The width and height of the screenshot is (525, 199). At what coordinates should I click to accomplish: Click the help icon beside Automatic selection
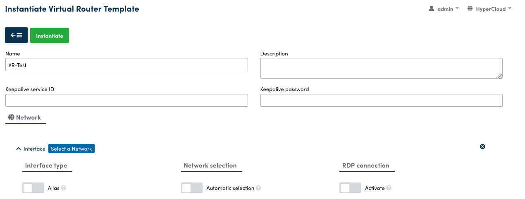[258, 188]
